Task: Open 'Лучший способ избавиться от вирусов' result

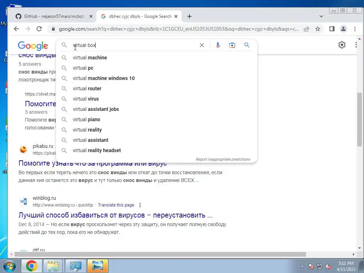Action: (x=116, y=215)
